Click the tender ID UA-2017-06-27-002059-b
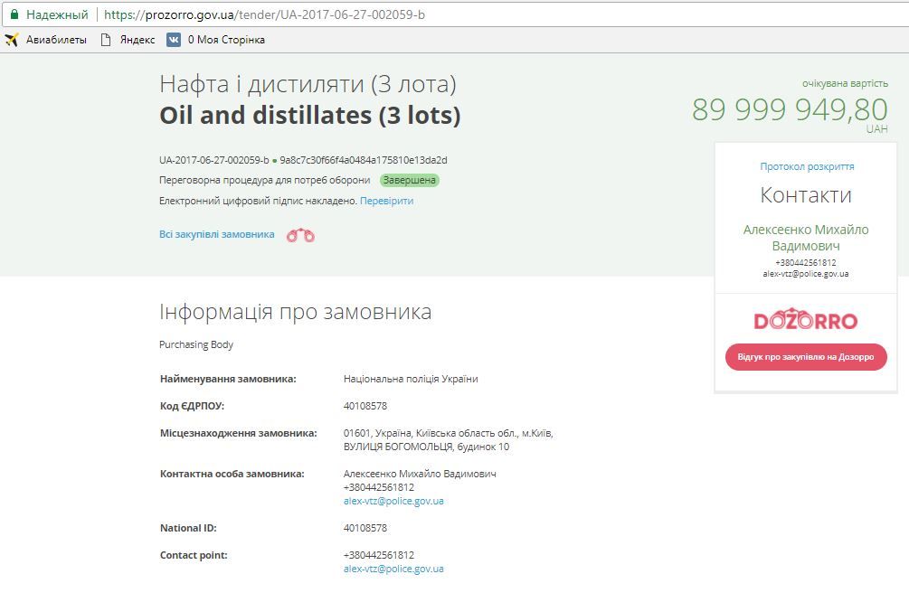The height and width of the screenshot is (593, 909). tap(215, 160)
